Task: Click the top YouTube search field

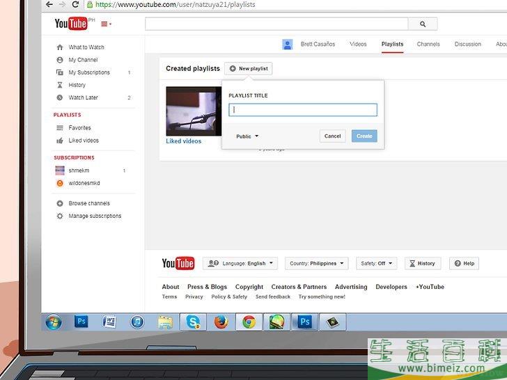Action: click(x=276, y=24)
